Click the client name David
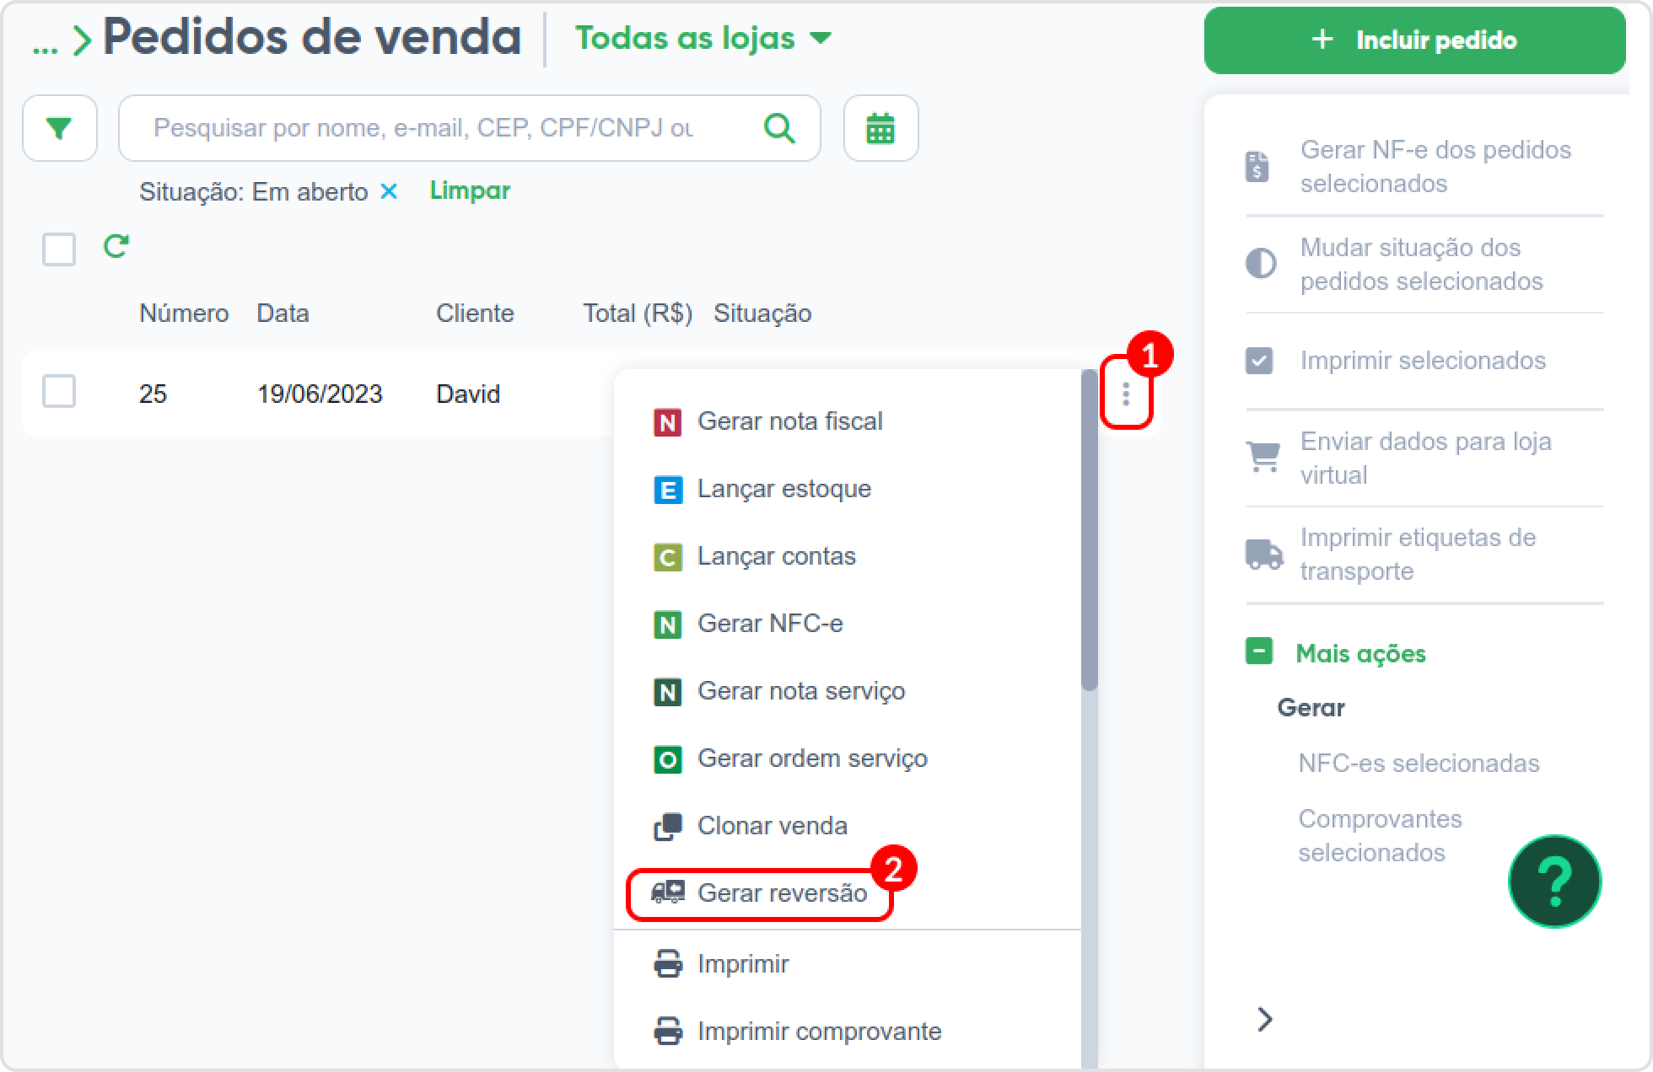1653x1072 pixels. point(468,394)
